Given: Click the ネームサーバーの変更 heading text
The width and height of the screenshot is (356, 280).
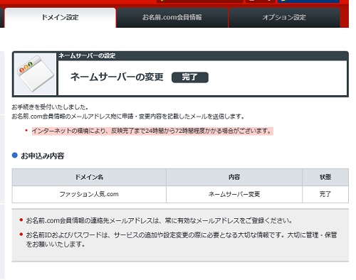Looking at the screenshot, I should coord(117,77).
